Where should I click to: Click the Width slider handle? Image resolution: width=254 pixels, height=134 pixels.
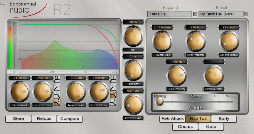click(159, 102)
